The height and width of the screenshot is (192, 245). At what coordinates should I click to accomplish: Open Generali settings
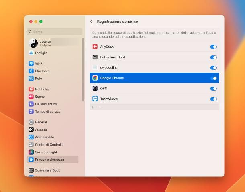tap(53, 122)
